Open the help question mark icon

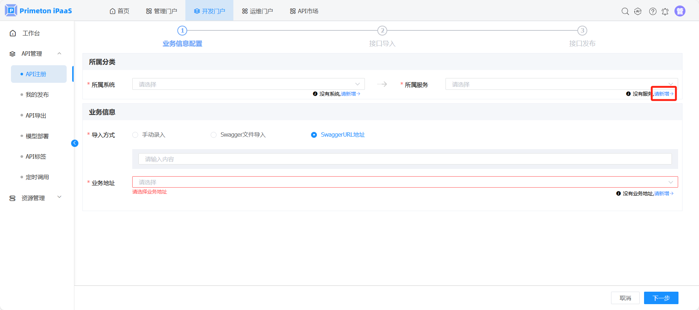(x=652, y=11)
